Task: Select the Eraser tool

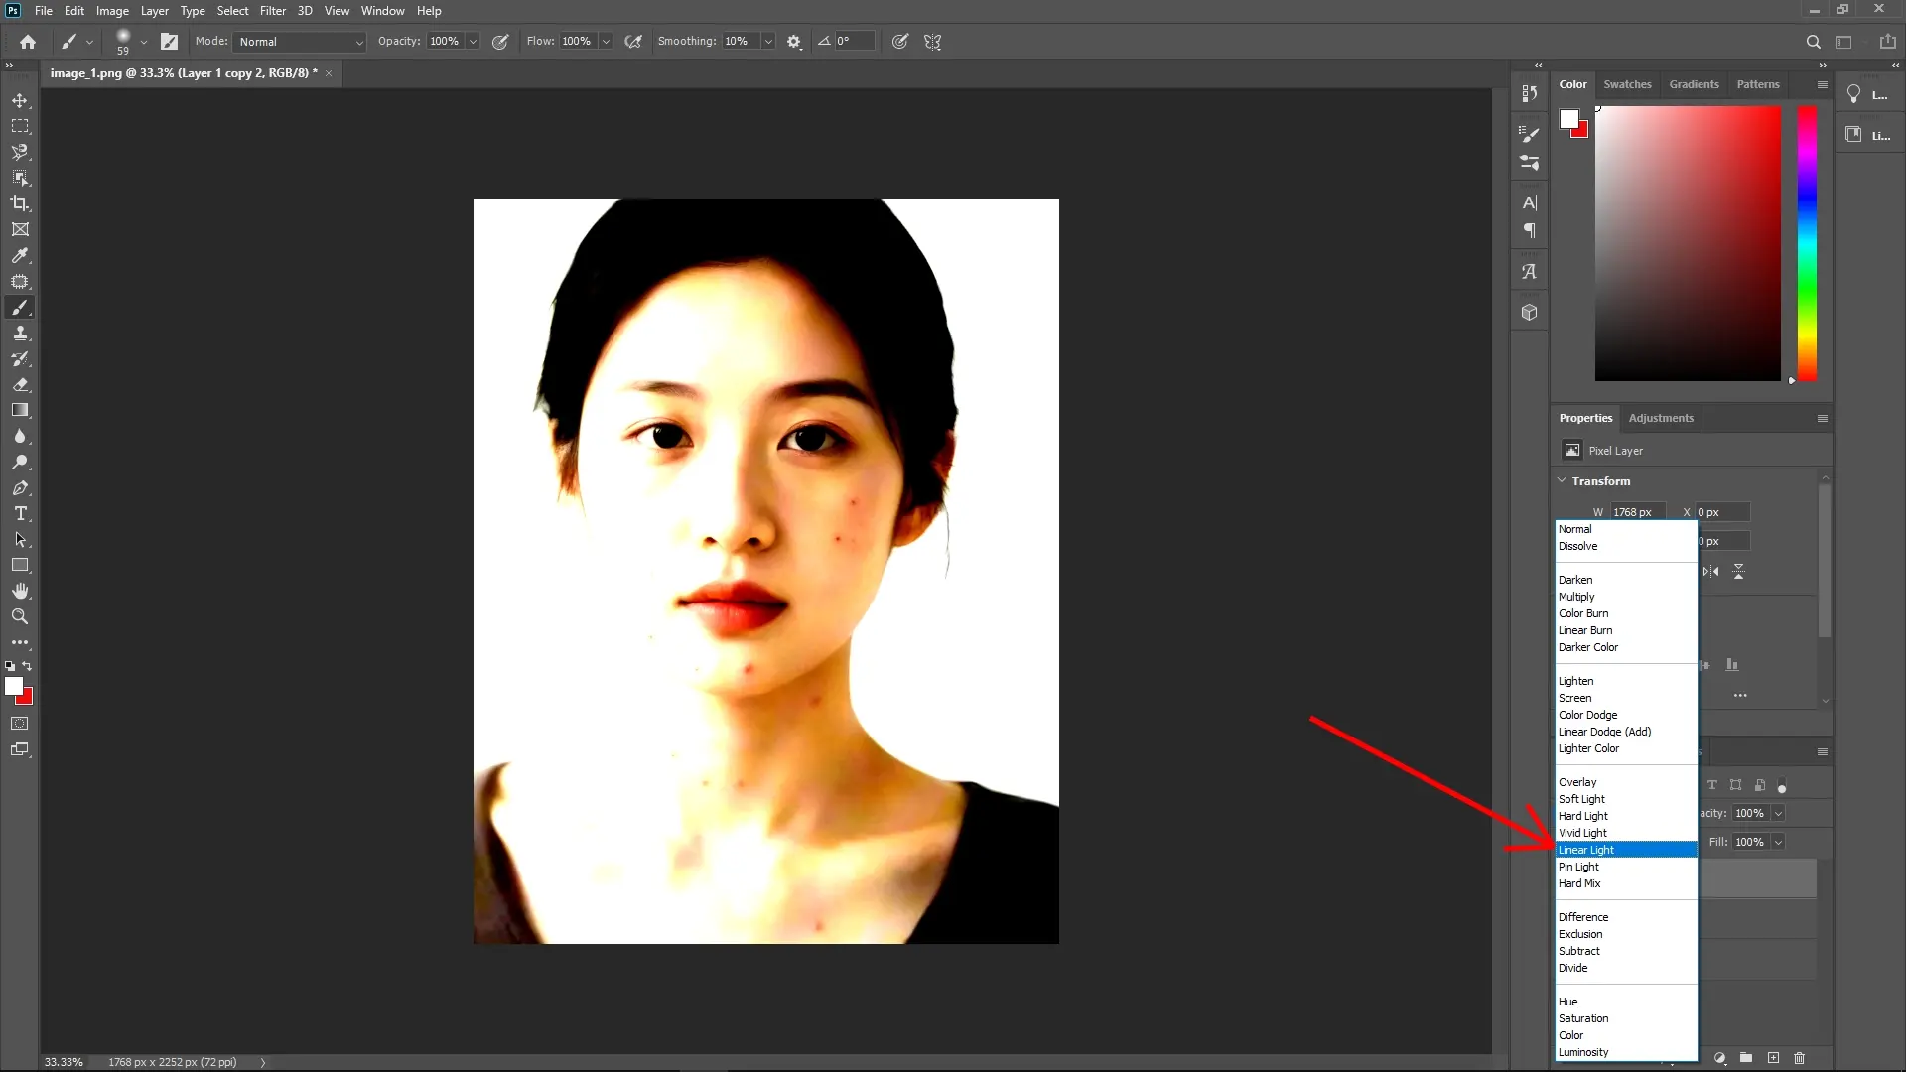Action: (20, 385)
